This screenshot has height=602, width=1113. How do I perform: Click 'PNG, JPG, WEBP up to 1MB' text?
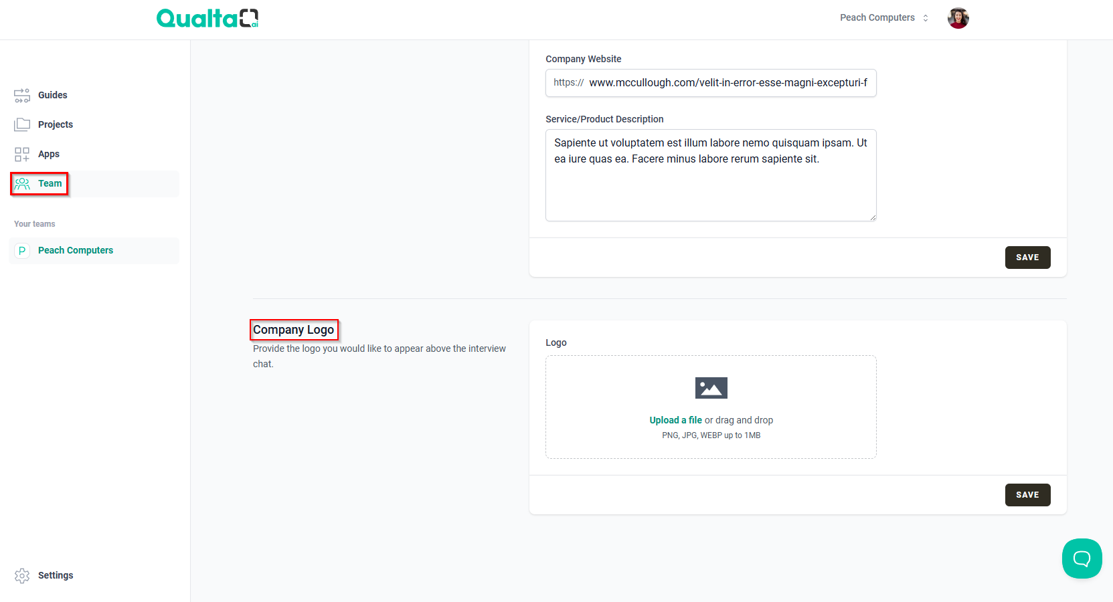point(711,435)
